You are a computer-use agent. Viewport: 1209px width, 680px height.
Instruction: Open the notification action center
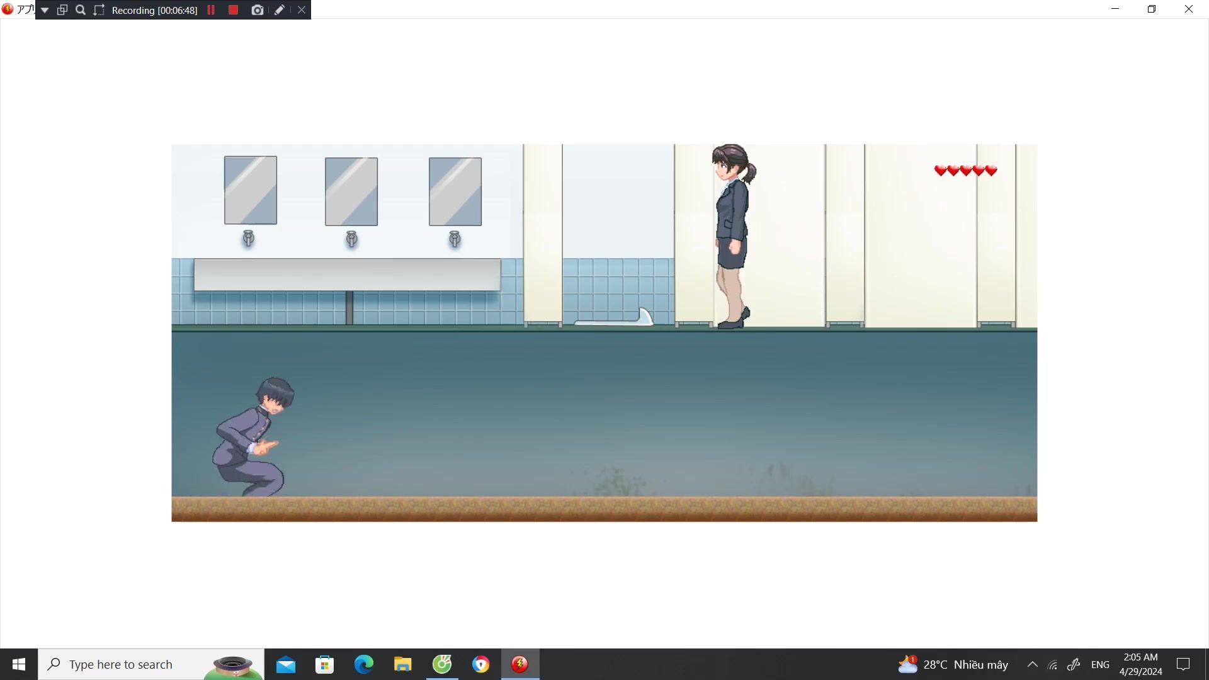[1183, 664]
